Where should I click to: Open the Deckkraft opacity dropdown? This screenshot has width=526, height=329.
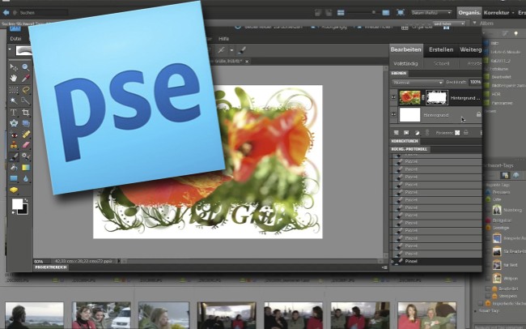click(x=475, y=82)
